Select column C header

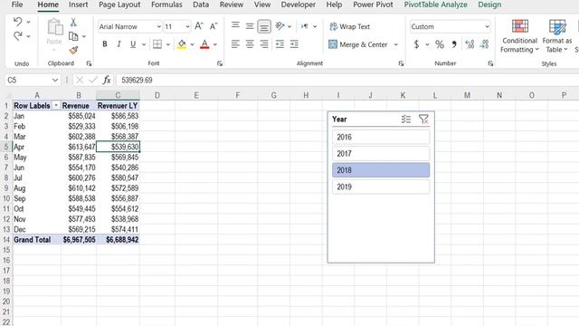click(x=118, y=95)
